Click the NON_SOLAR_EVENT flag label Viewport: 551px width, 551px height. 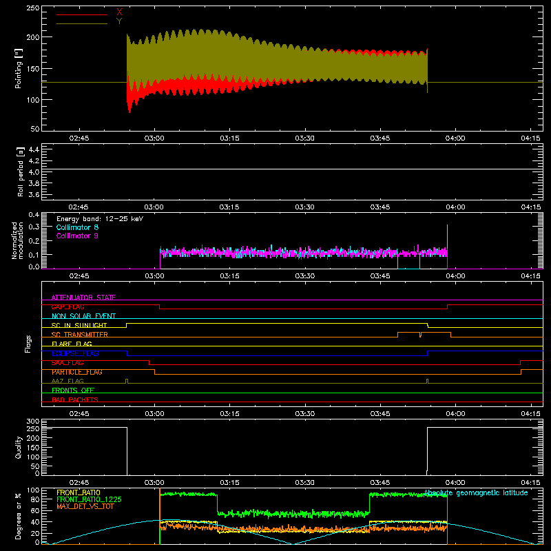[x=83, y=316]
